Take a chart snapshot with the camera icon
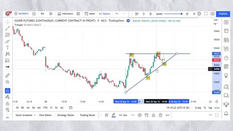The height and width of the screenshot is (131, 233). tap(213, 14)
